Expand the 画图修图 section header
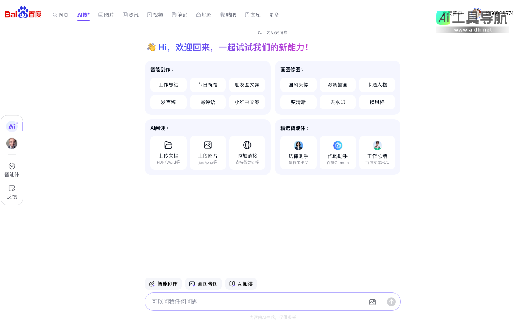Image resolution: width=520 pixels, height=323 pixels. (x=292, y=70)
